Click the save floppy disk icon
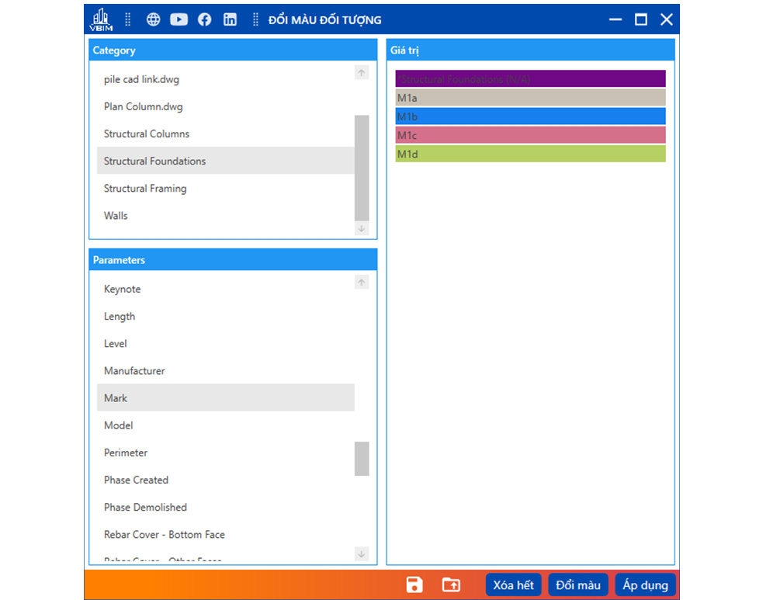763x600 pixels. (414, 584)
